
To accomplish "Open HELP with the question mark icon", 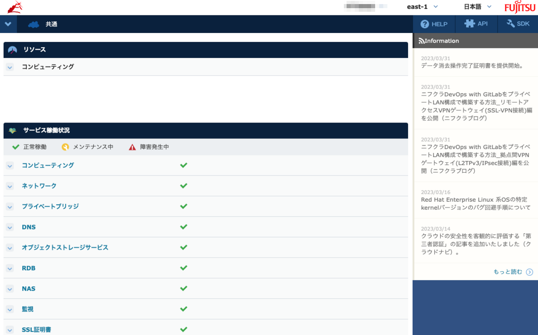I will tap(424, 24).
